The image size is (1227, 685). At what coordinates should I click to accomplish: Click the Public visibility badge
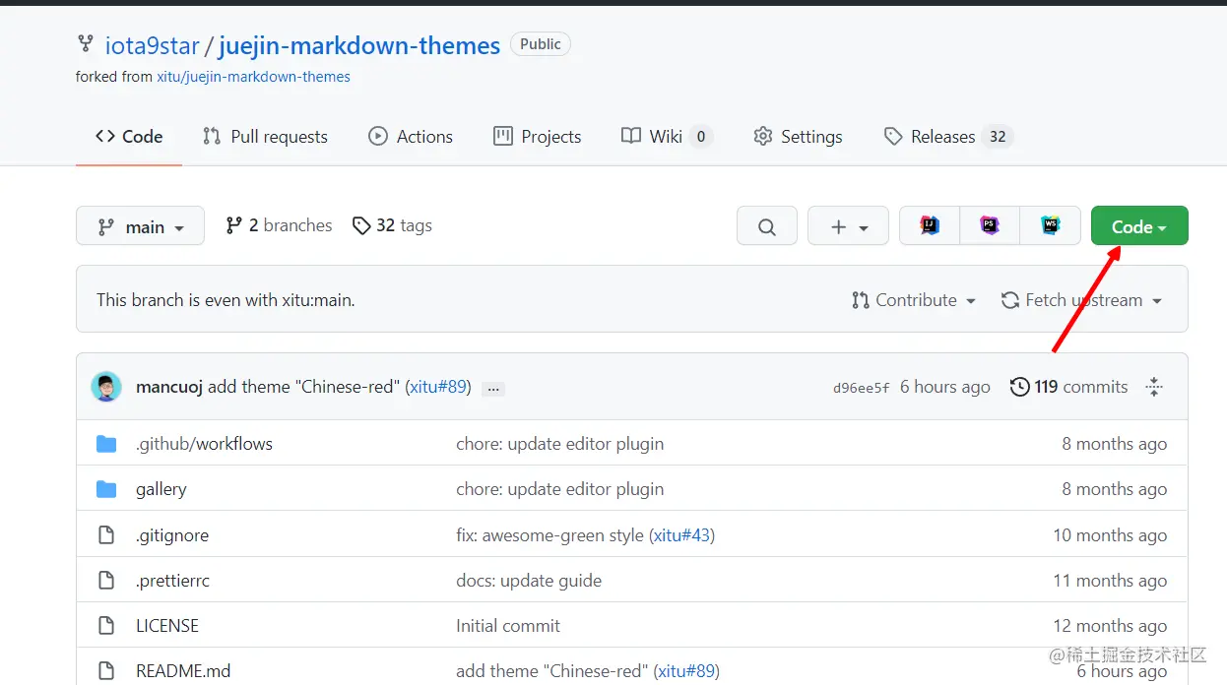541,44
